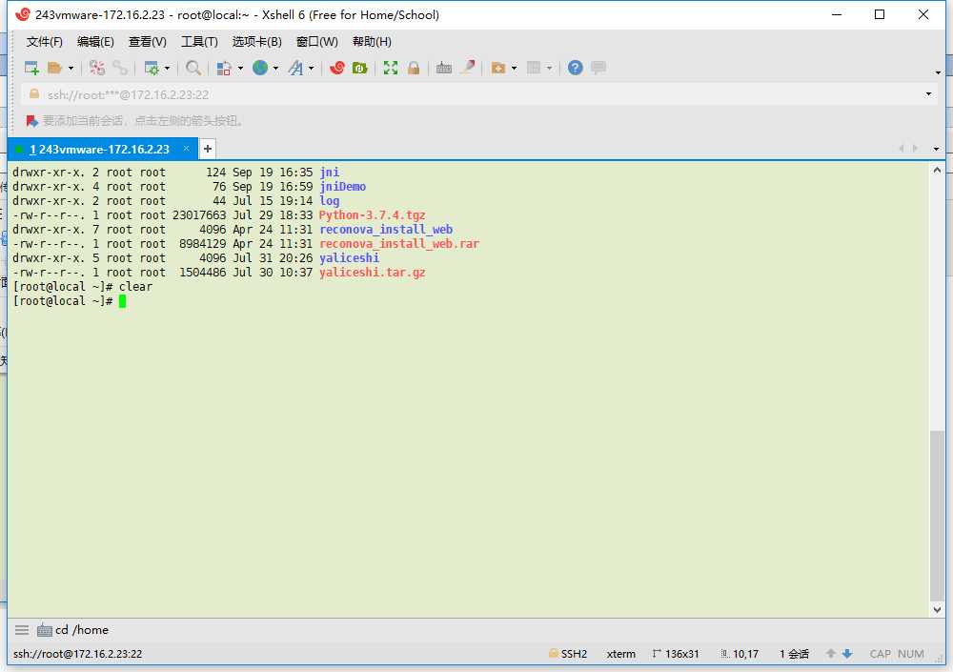Open the Help question mark icon
Image resolution: width=953 pixels, height=672 pixels.
(x=576, y=68)
